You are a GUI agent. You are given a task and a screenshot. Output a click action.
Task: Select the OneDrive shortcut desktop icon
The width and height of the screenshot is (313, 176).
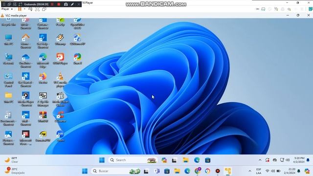coord(26,61)
